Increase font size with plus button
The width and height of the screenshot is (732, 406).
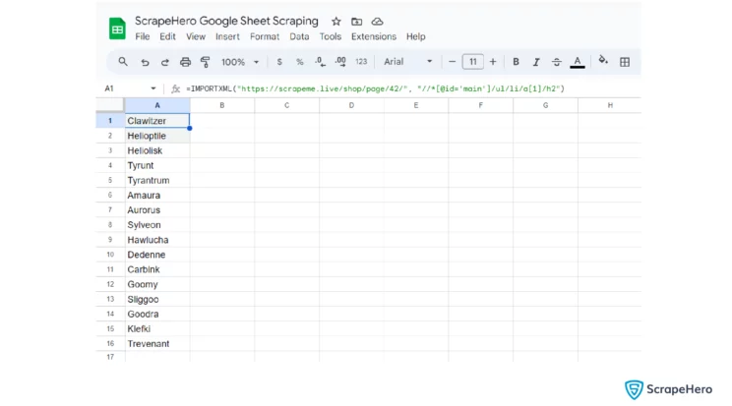493,62
